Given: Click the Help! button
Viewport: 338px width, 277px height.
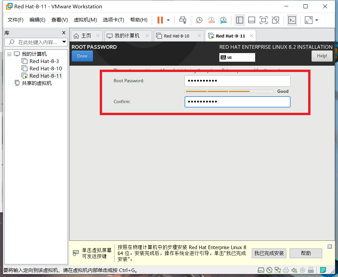Looking at the screenshot, I should pos(322,56).
